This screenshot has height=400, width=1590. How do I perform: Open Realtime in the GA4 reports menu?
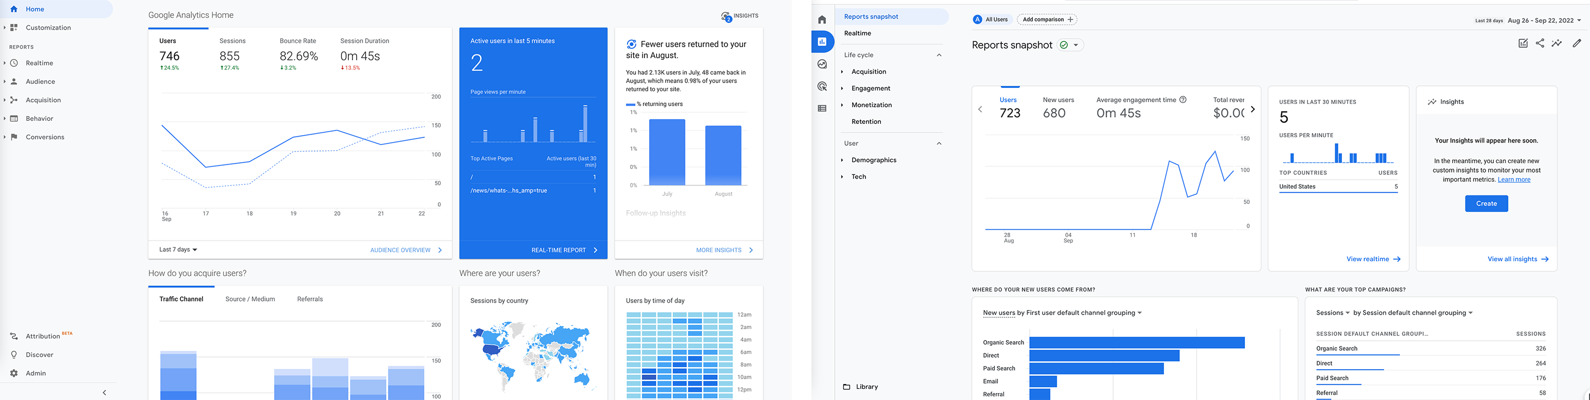[x=858, y=33]
